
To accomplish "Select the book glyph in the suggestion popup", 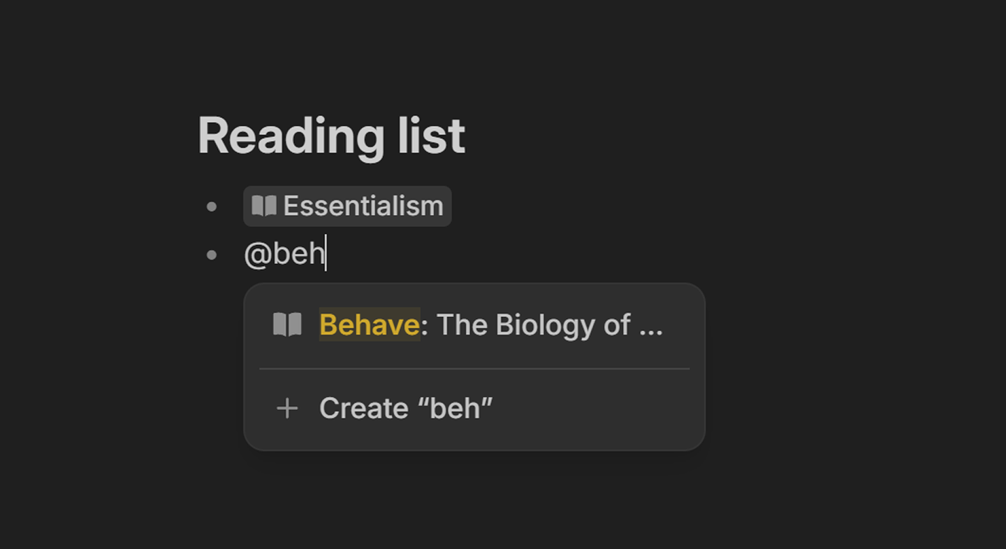I will (286, 324).
